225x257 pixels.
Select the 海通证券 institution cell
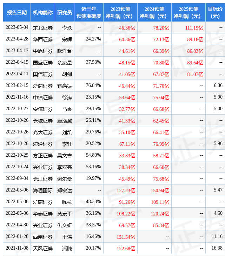click(x=43, y=144)
